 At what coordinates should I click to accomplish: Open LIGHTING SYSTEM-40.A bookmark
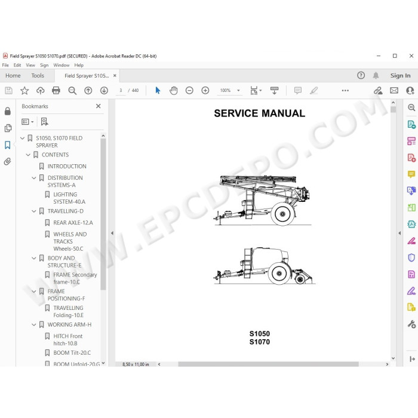pos(69,198)
